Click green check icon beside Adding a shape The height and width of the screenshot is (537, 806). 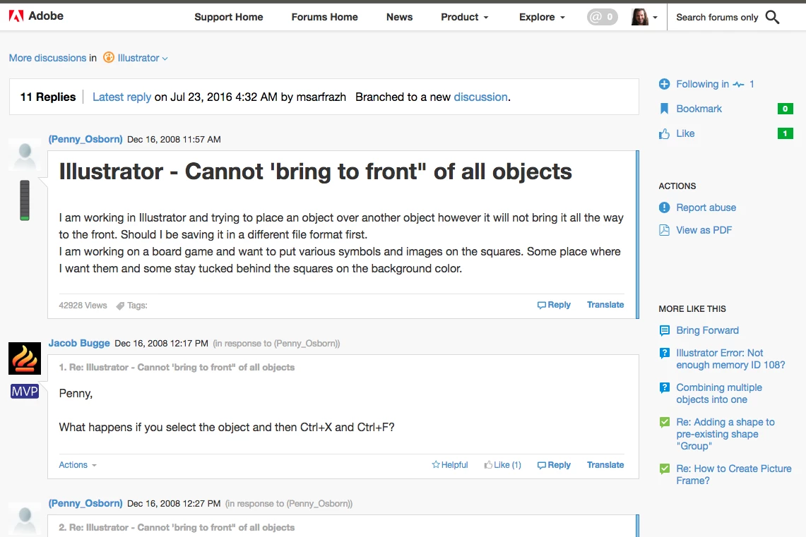664,422
